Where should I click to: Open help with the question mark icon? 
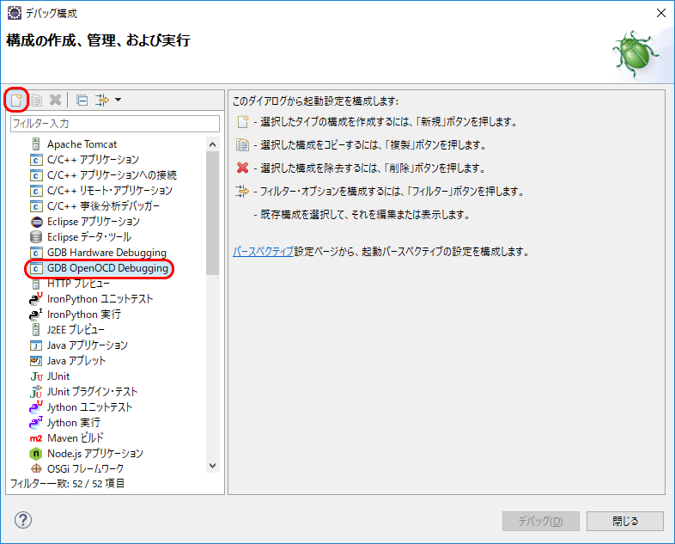click(x=23, y=520)
